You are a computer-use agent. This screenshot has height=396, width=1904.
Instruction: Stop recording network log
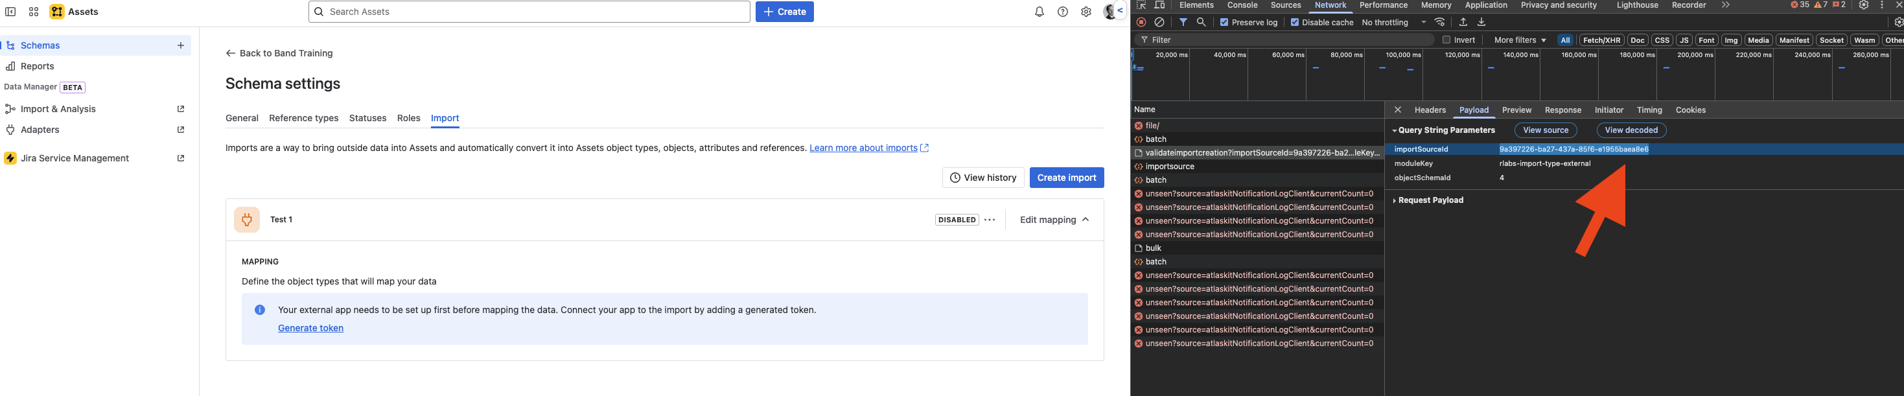(x=1141, y=22)
